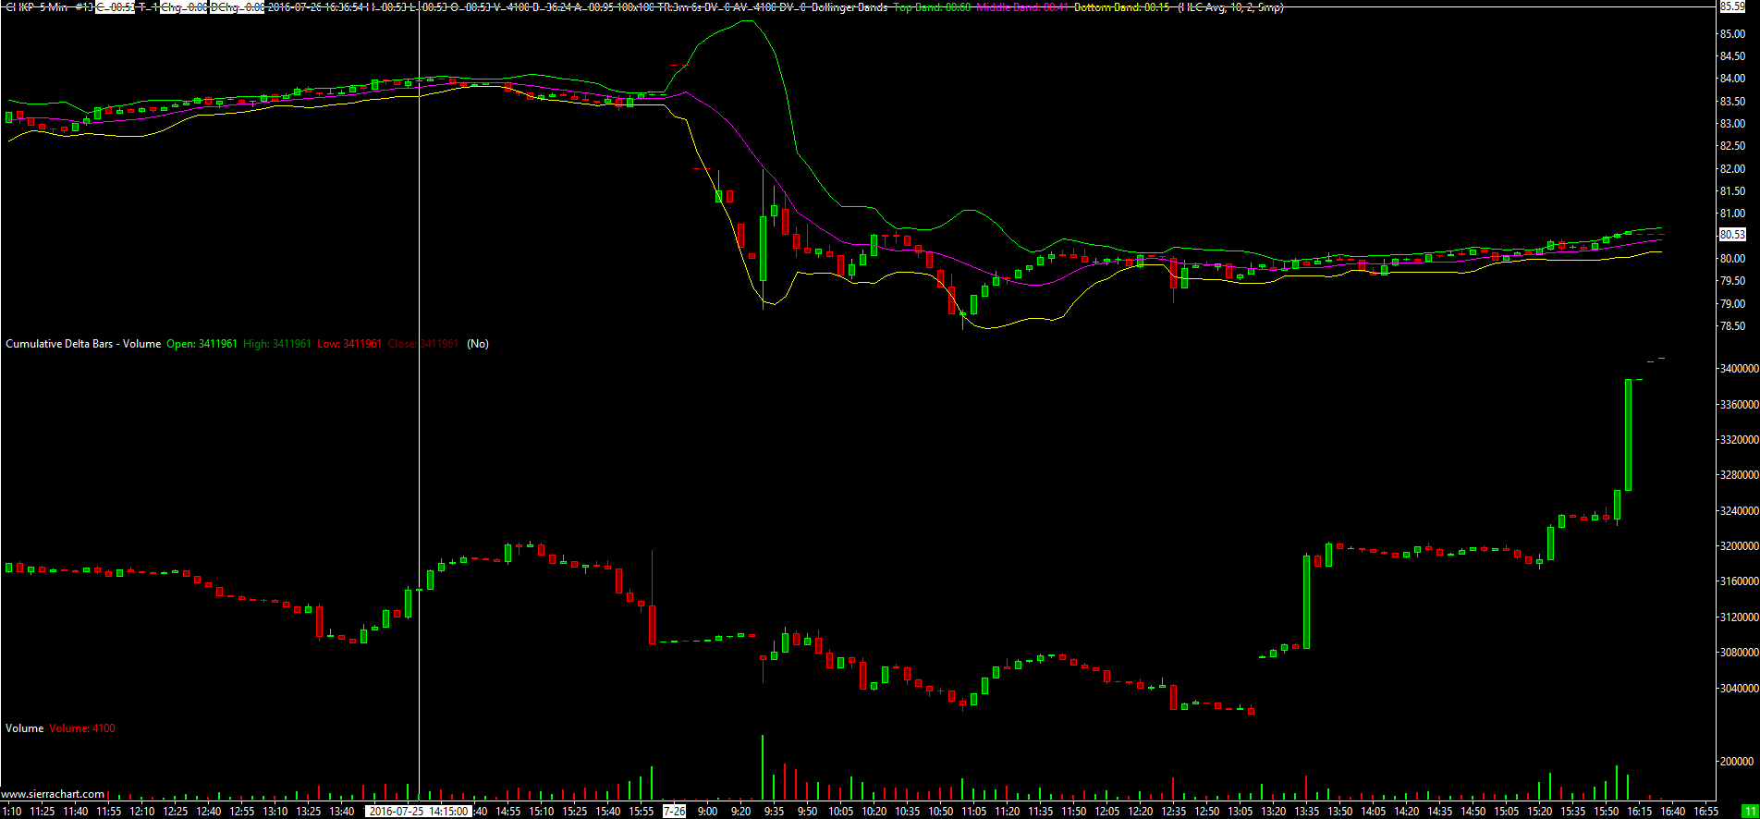Click the green 11 box at bottom right
The height and width of the screenshot is (819, 1760).
(1750, 812)
